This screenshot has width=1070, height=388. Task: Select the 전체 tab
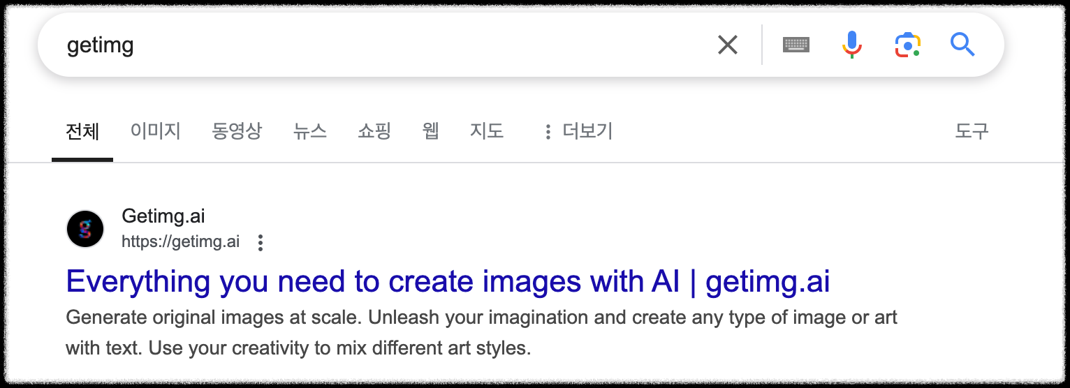point(82,131)
